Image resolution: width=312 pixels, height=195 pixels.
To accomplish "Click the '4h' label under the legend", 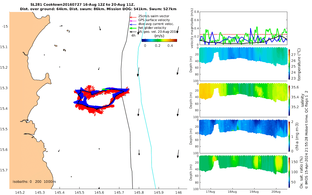I will pyautogui.click(x=133, y=35).
